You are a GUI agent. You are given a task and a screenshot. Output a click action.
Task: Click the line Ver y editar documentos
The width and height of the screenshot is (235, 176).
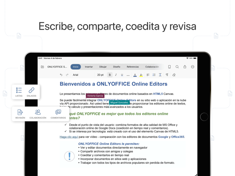point(114,148)
